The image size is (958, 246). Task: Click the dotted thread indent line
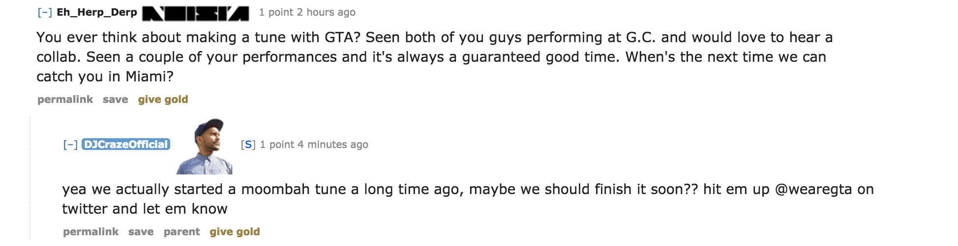click(x=30, y=179)
